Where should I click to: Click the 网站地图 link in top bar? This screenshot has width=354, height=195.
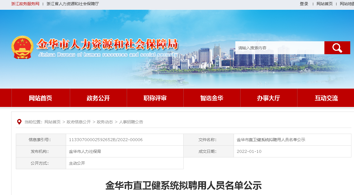coord(347,4)
